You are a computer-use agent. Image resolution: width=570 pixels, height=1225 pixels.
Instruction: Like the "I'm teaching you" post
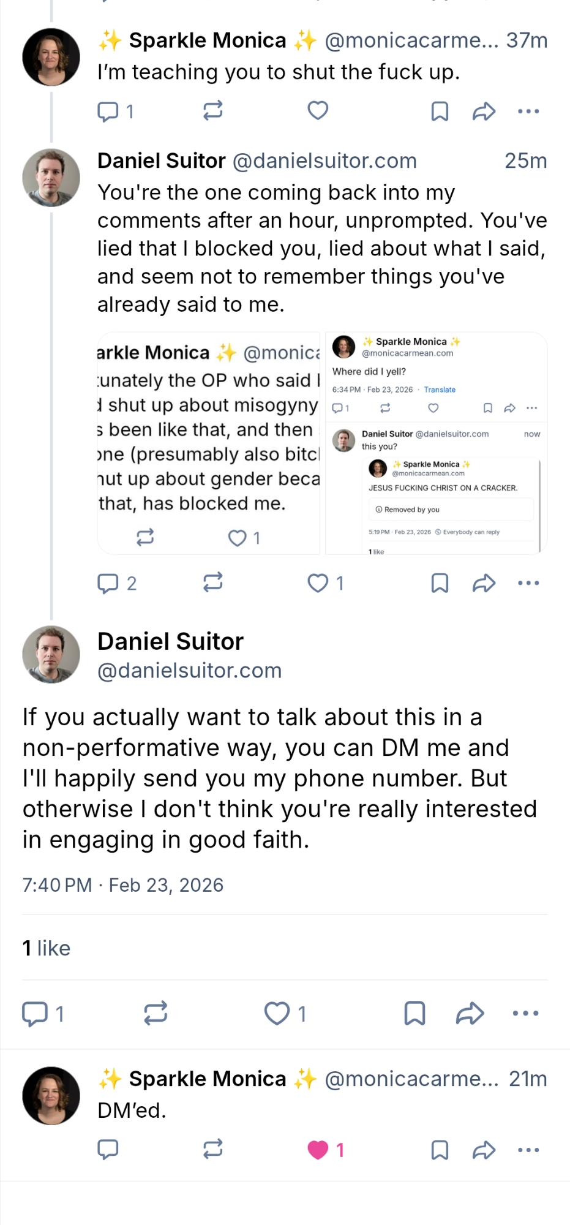point(318,111)
